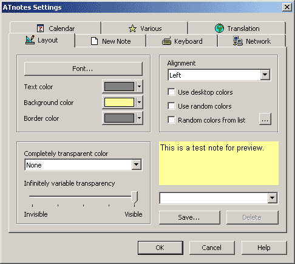The height and width of the screenshot is (264, 295).
Task: Click the keyboard icon on the Keyboard tab
Action: (x=166, y=41)
